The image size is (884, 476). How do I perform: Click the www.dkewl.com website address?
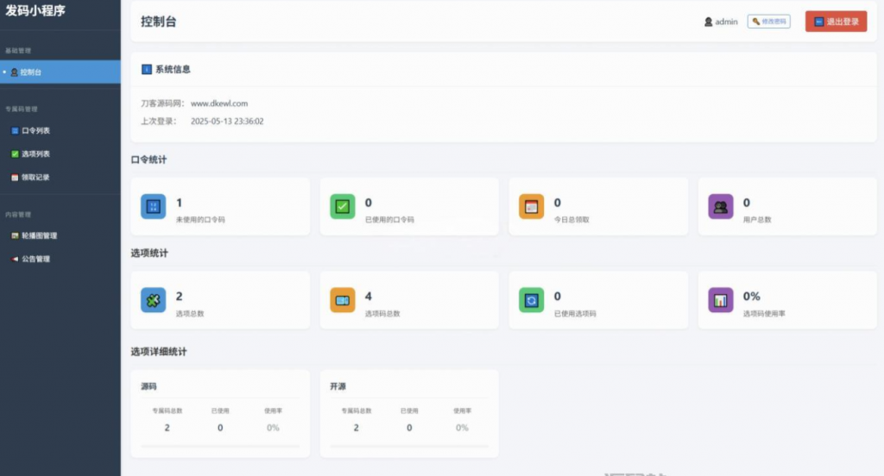(x=219, y=103)
